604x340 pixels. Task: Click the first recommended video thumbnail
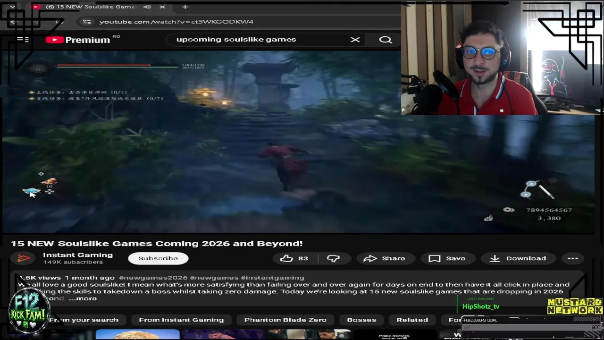pyautogui.click(x=137, y=334)
